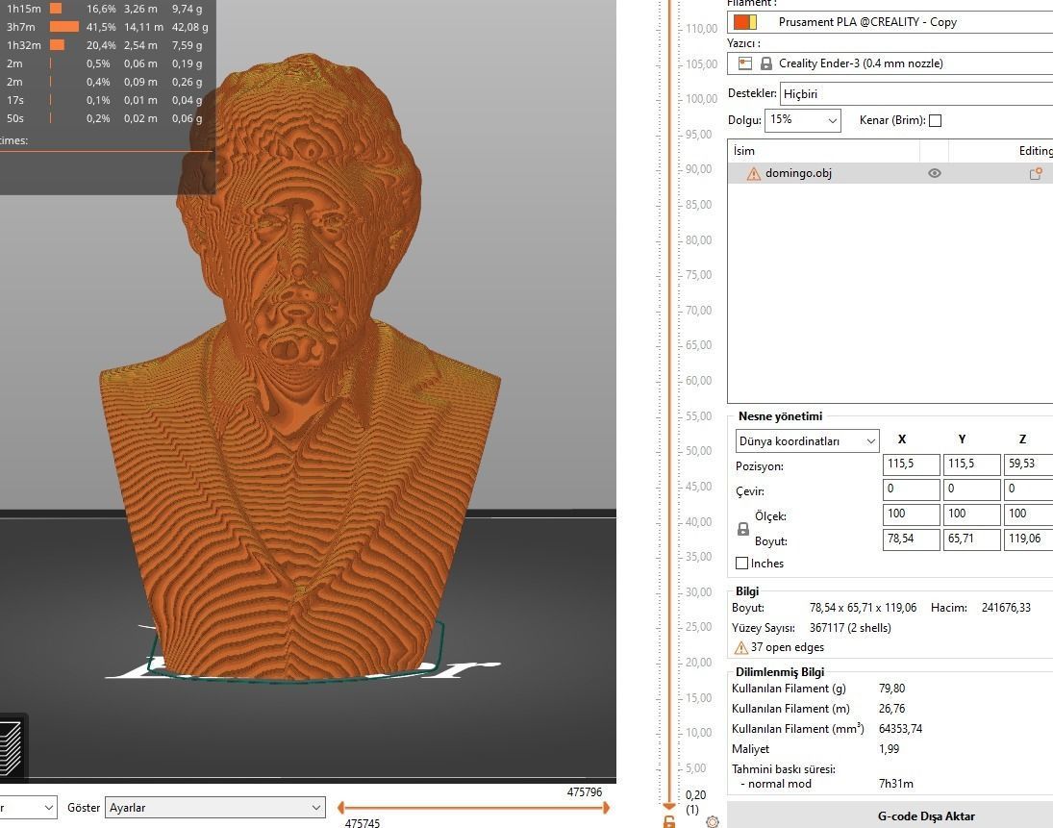Click the Pozisyon X field showing 115,5
The height and width of the screenshot is (828, 1053).
pos(911,464)
